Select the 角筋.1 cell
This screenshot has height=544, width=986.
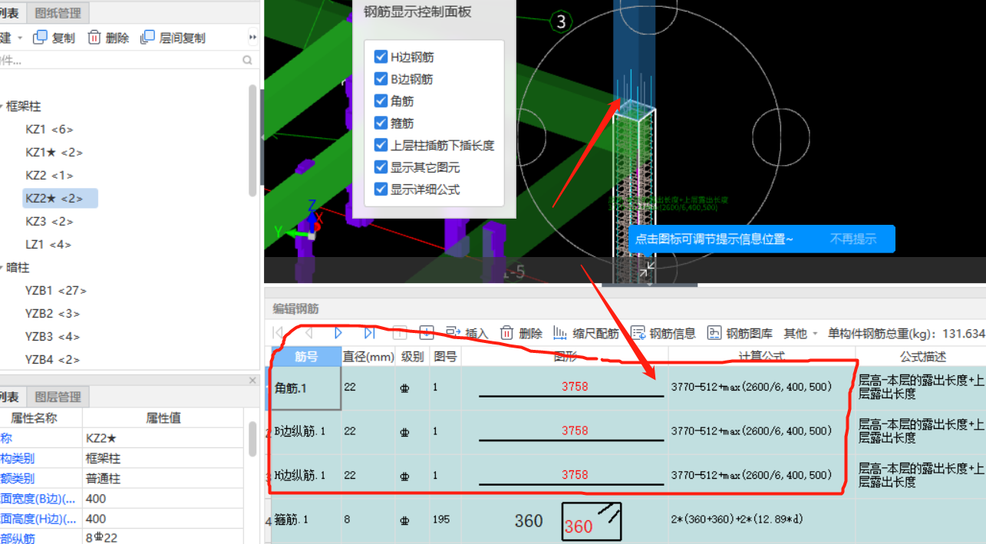[306, 387]
